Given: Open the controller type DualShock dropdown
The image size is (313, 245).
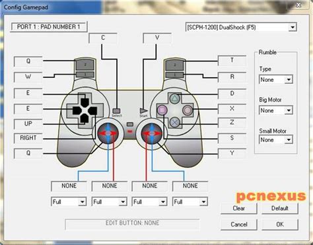Looking at the screenshot, I should click(241, 27).
